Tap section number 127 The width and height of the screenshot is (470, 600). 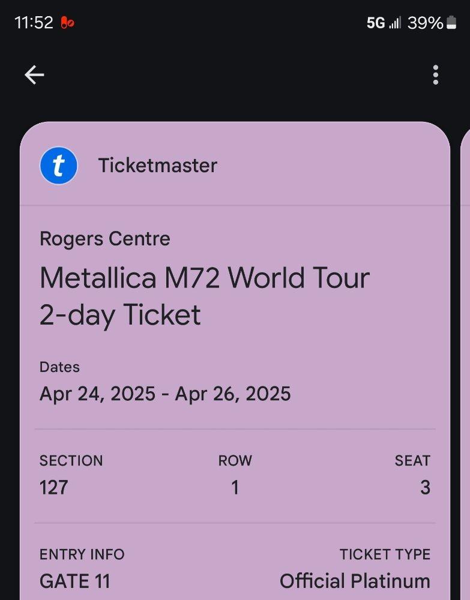[54, 487]
